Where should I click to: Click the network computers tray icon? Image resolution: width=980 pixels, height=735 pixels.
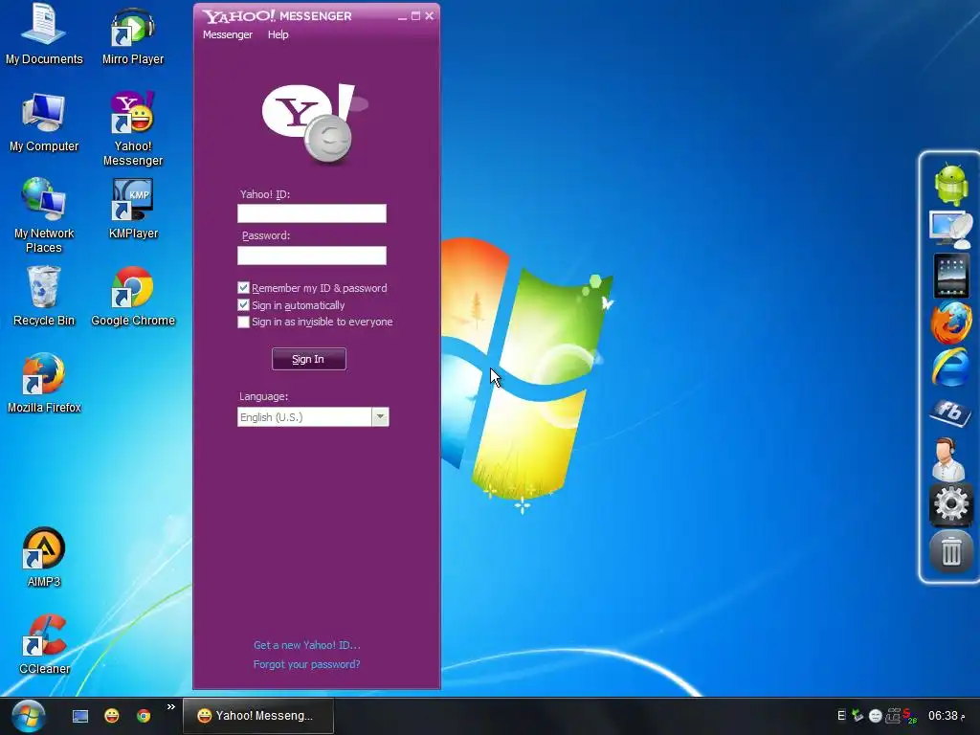[x=893, y=716]
